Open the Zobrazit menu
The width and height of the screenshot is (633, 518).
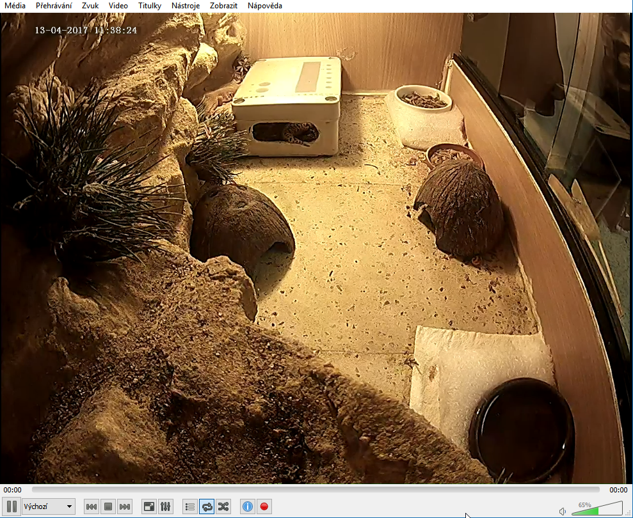coord(223,6)
